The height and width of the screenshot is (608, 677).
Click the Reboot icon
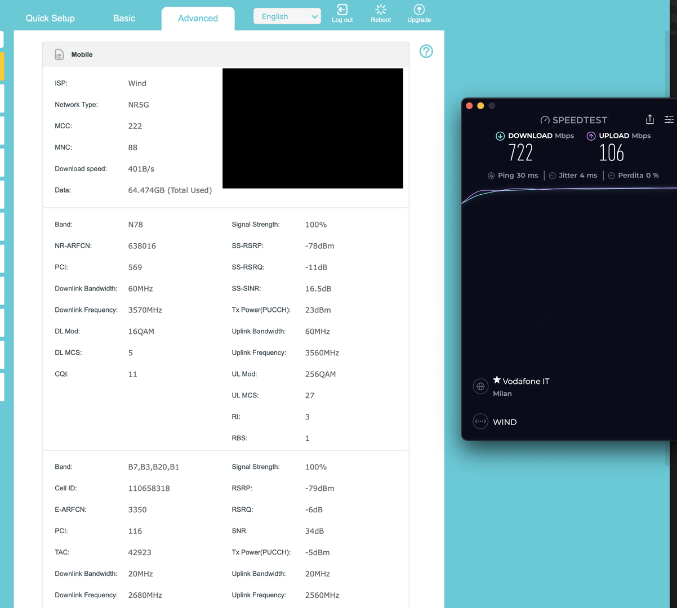pyautogui.click(x=381, y=10)
